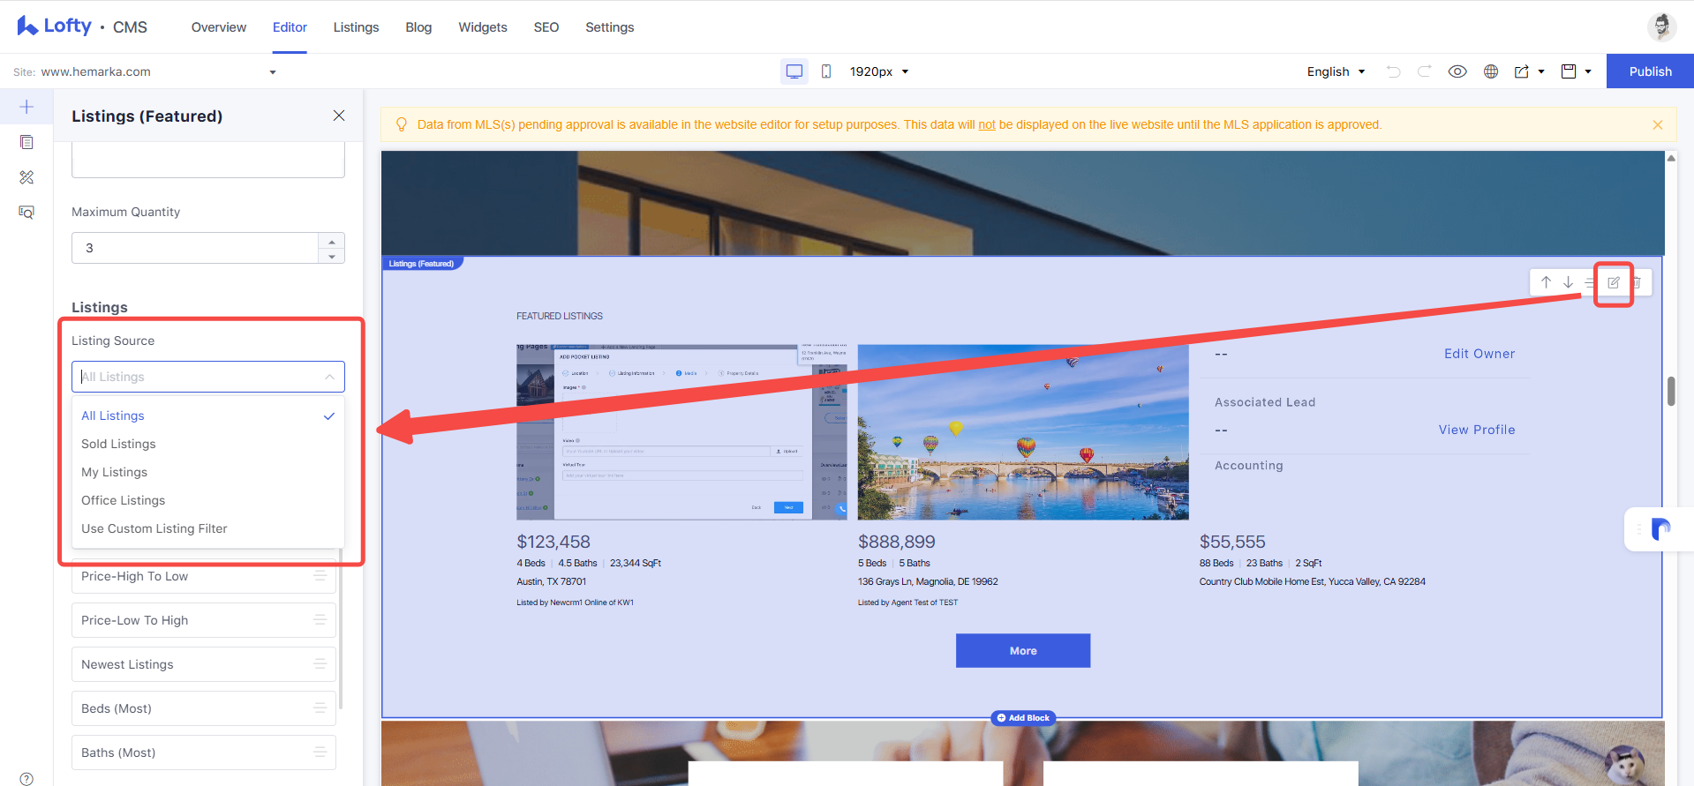Screen dimensions: 1694x786
Task: Open the design tools icon in sidebar
Action: coord(26,177)
